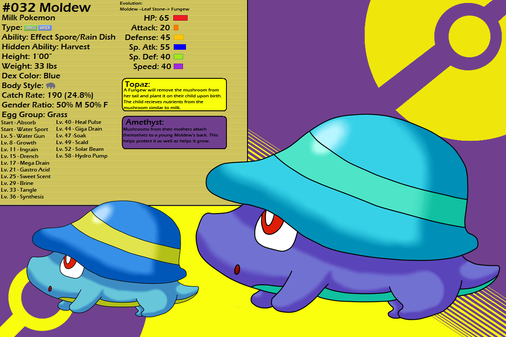Click the green Sp. Def stat bar
Screen dimensions: 506x337
(178, 57)
